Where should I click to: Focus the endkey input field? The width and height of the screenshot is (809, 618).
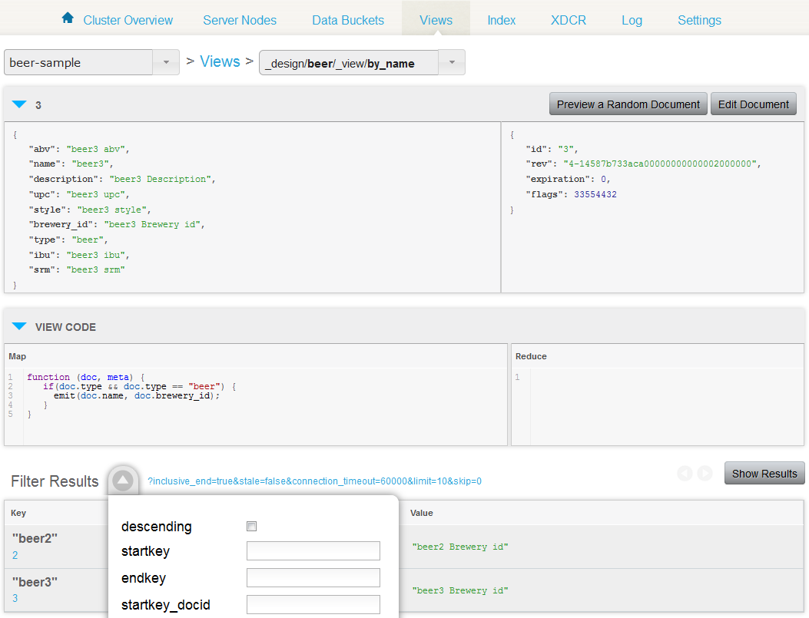click(x=313, y=577)
